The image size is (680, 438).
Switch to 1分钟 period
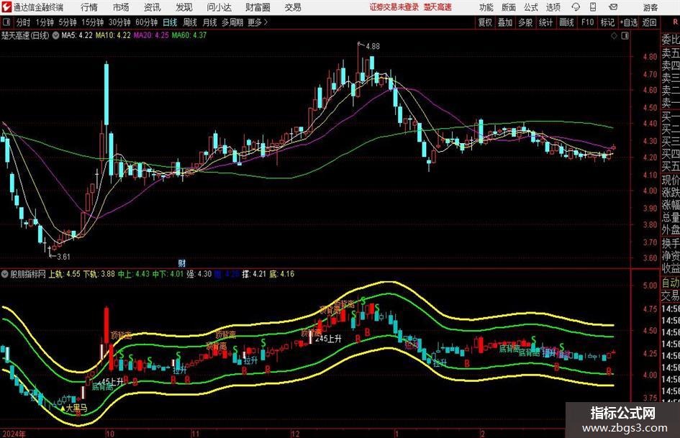pos(45,22)
